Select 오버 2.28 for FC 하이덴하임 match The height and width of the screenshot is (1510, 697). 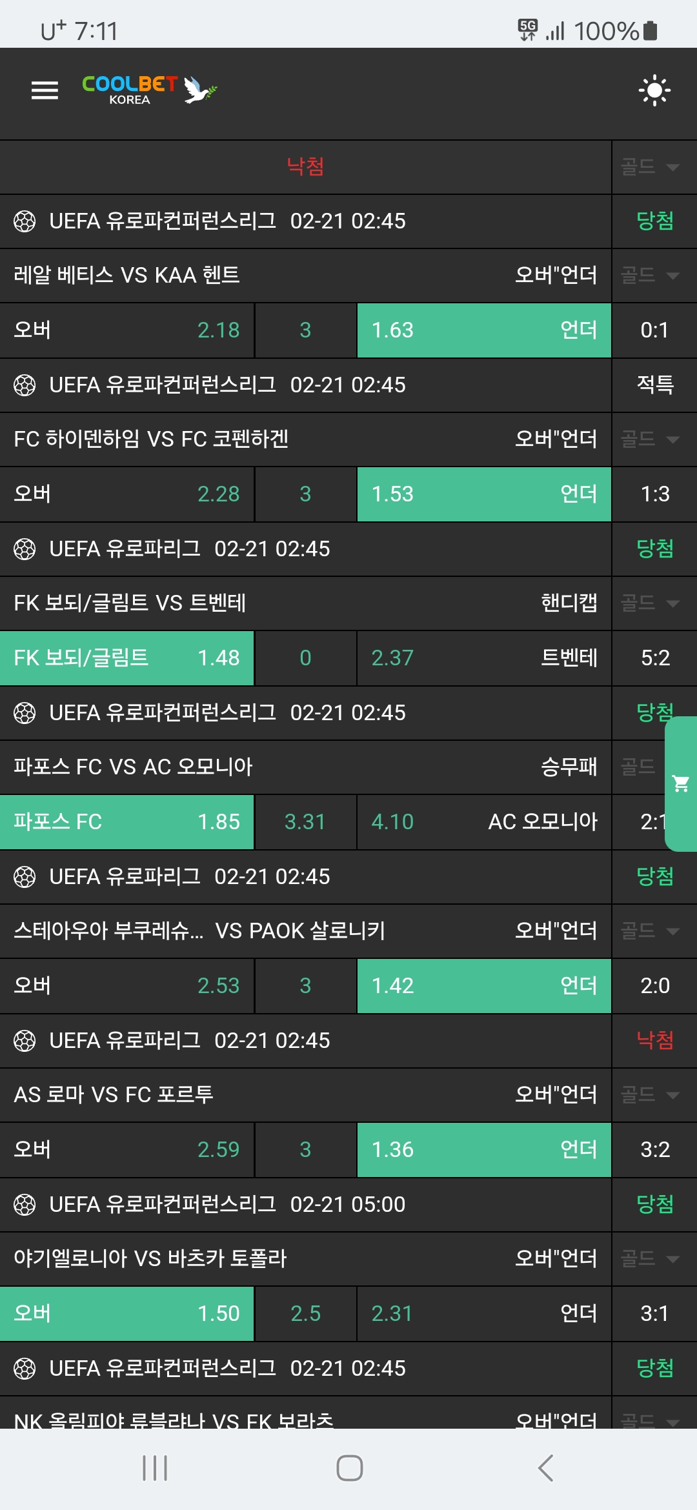pos(127,494)
